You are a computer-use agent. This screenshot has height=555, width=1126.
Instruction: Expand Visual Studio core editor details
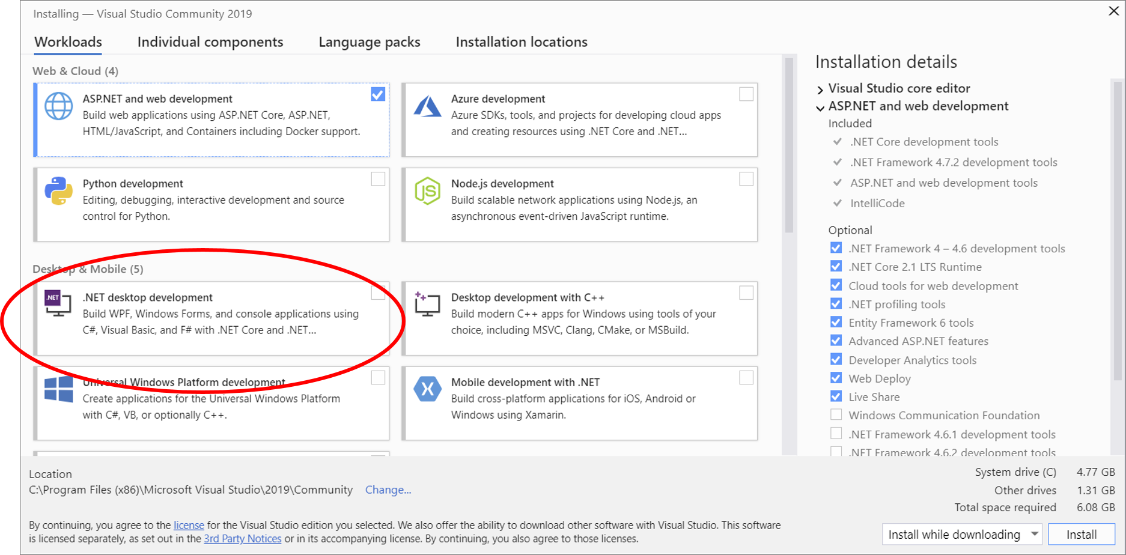coord(820,89)
